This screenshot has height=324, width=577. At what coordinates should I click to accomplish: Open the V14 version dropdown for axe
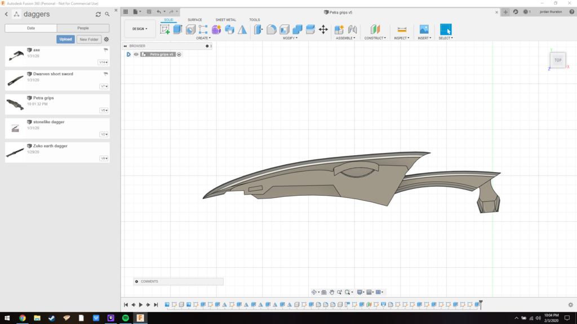point(102,62)
